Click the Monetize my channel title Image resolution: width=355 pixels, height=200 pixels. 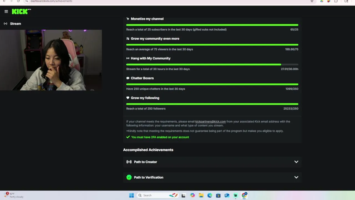[x=147, y=19]
